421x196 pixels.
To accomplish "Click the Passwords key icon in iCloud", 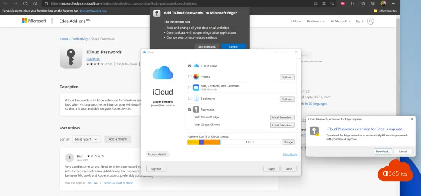I will (x=196, y=110).
